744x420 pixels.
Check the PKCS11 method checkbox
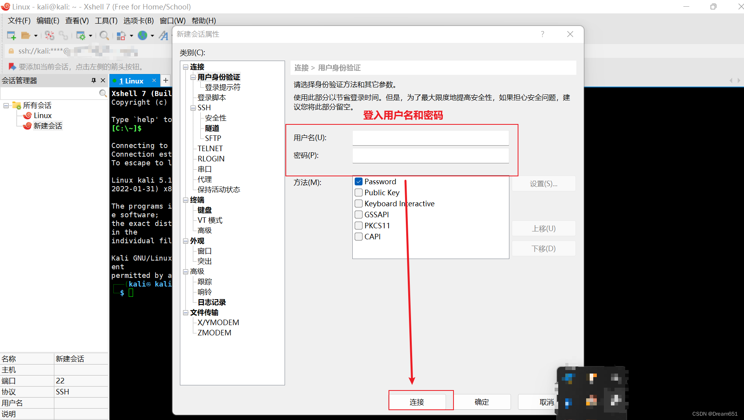pos(359,226)
